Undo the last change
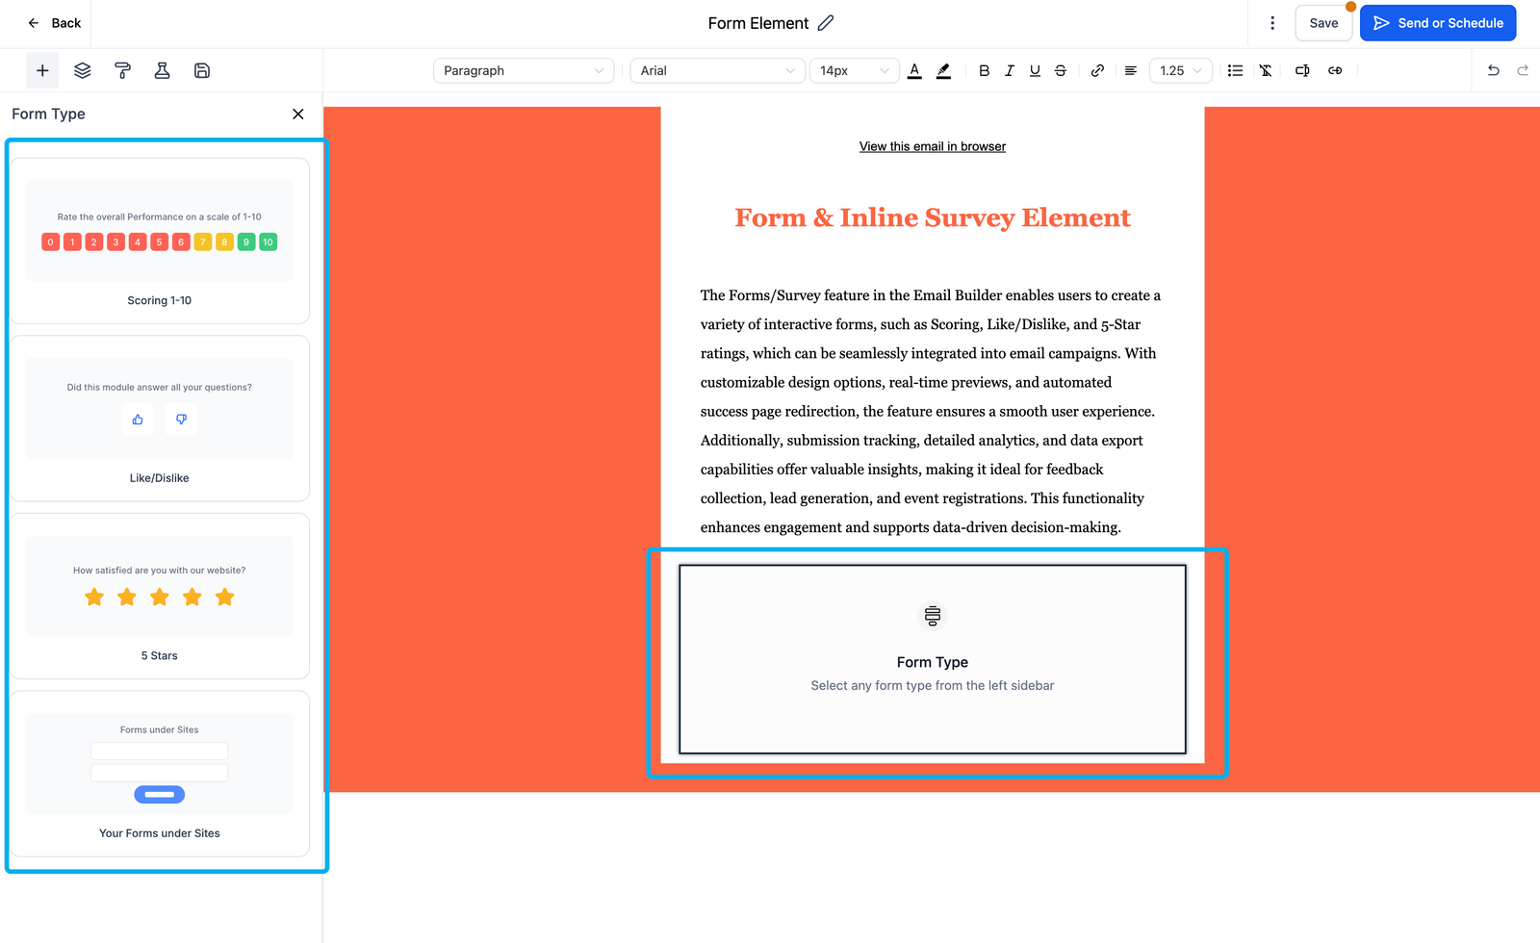The image size is (1540, 943). [x=1493, y=70]
